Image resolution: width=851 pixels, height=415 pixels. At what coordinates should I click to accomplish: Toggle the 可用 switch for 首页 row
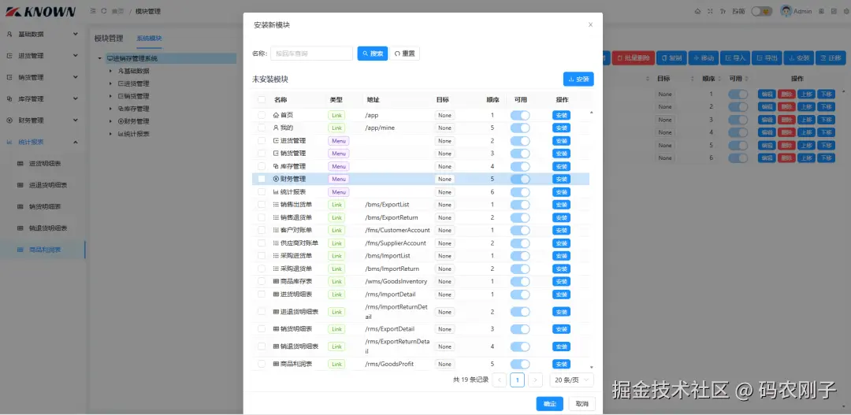click(x=520, y=116)
